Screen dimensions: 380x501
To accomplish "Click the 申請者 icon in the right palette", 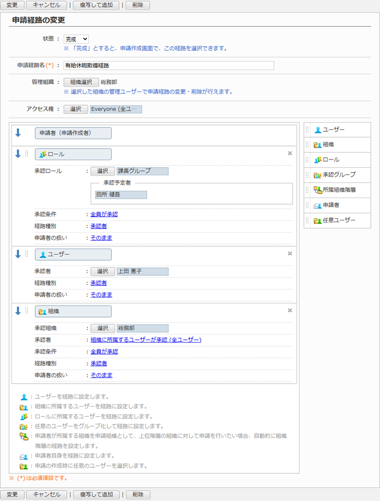I will [318, 206].
